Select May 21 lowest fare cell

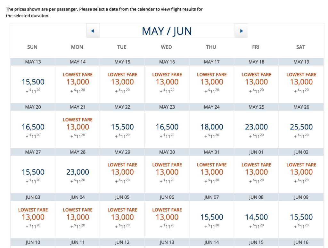tap(78, 127)
